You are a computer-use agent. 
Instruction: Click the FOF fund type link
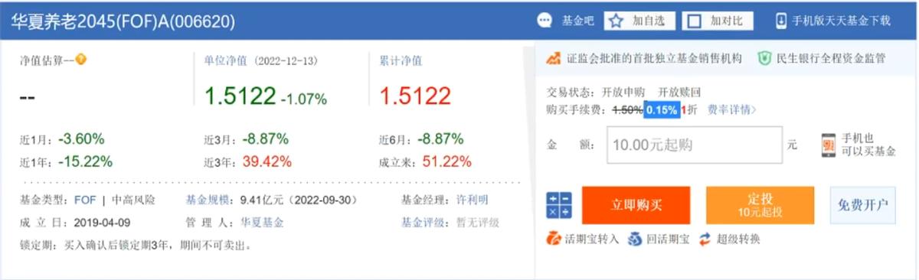pyautogui.click(x=84, y=200)
